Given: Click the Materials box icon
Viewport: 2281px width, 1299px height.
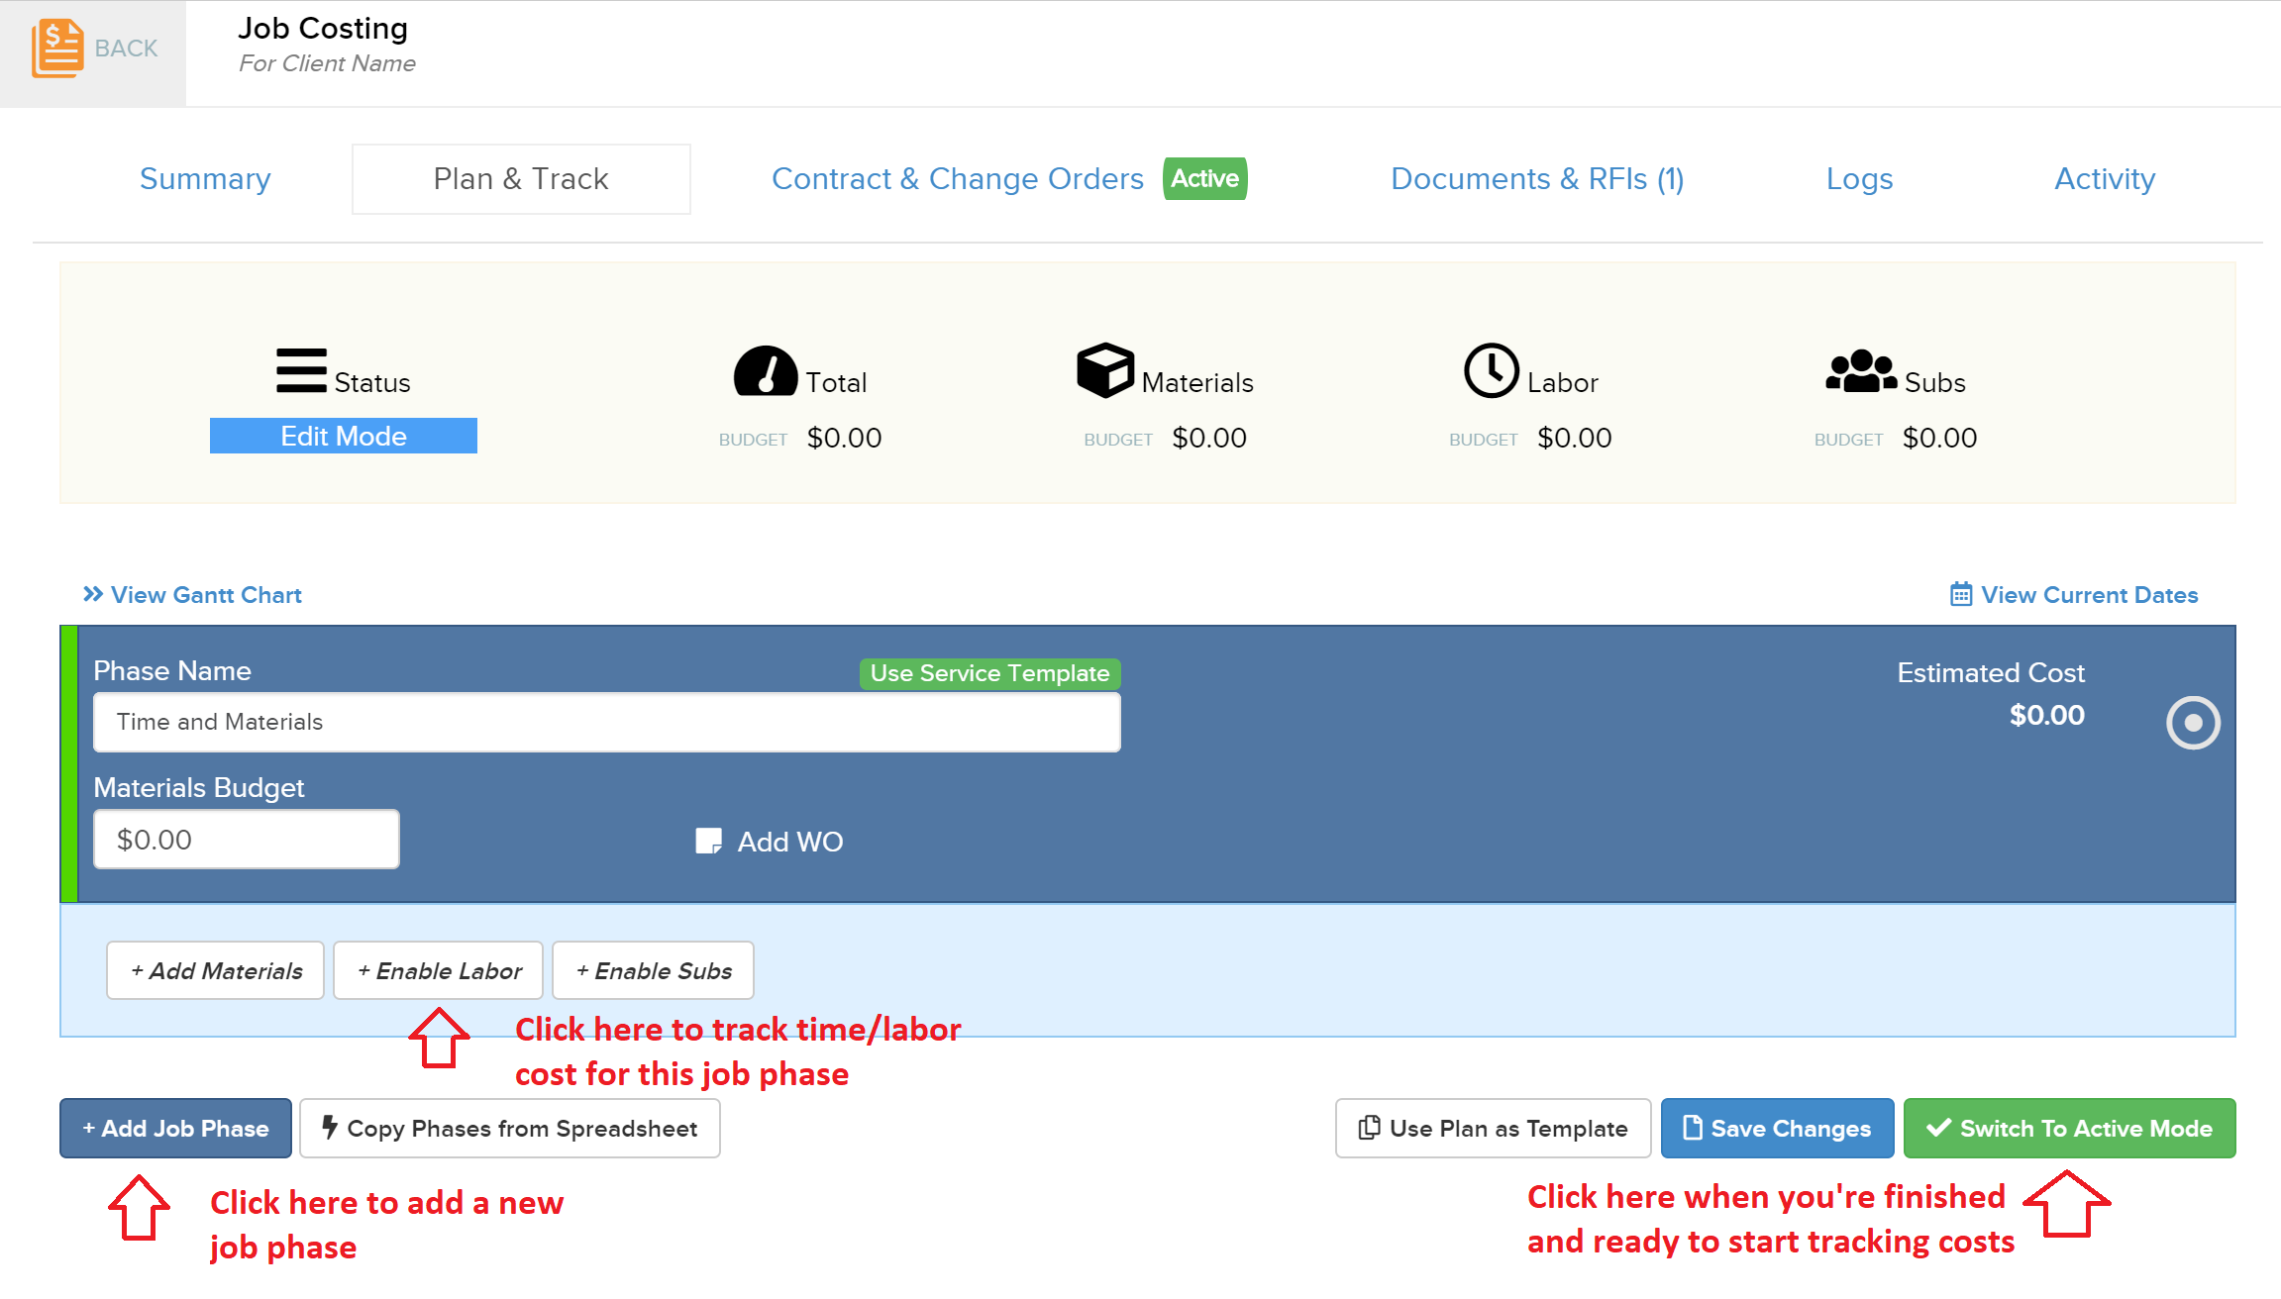Looking at the screenshot, I should pos(1105,370).
